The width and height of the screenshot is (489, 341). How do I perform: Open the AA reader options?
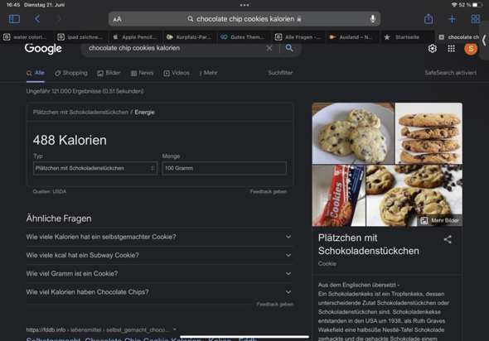[x=117, y=19]
